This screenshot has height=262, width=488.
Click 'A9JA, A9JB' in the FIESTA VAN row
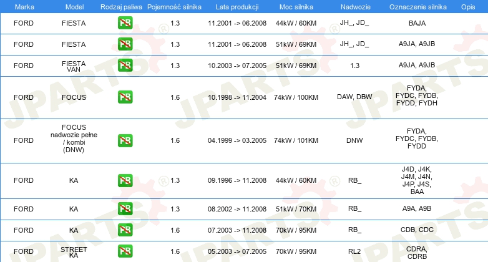click(417, 65)
